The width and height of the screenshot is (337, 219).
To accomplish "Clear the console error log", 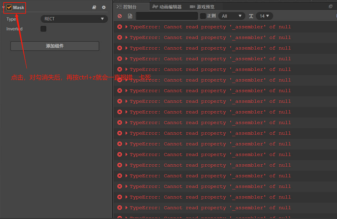I will click(x=119, y=16).
